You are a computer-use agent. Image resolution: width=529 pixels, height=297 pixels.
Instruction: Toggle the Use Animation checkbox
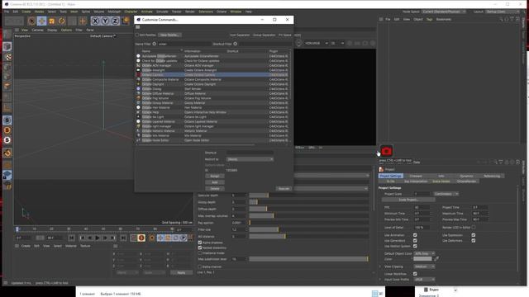pyautogui.click(x=415, y=235)
